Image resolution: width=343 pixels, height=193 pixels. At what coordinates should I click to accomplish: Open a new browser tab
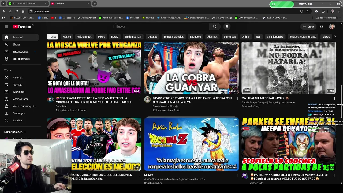click(95, 3)
